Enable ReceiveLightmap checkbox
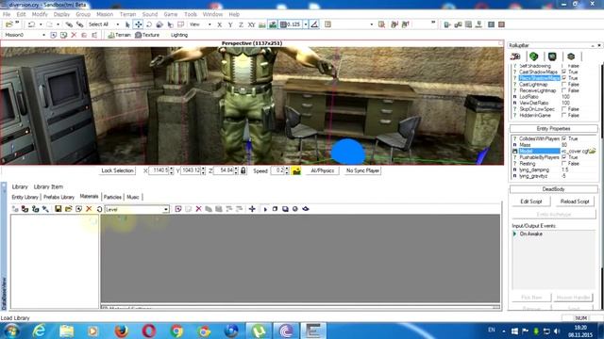604x339 pixels. 564,90
